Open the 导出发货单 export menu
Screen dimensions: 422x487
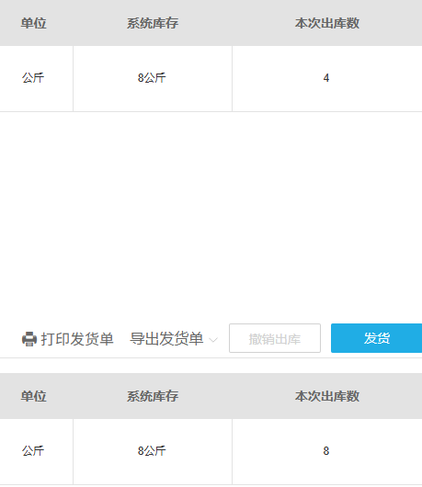click(166, 338)
